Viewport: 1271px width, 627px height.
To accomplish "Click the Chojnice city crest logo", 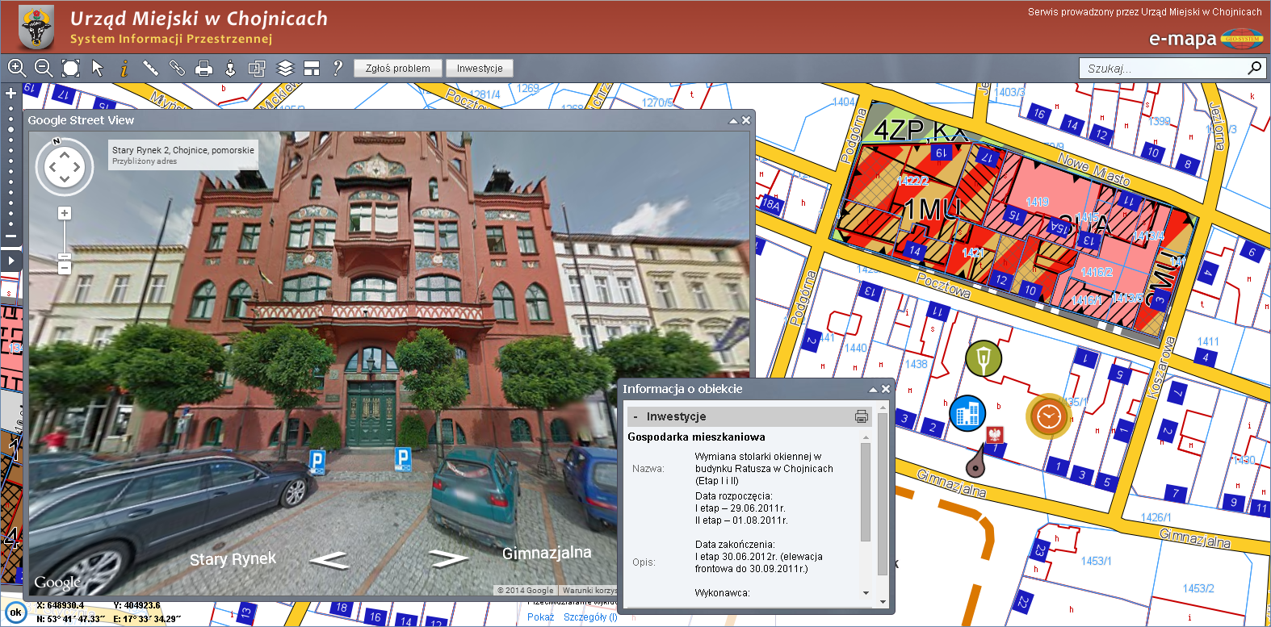I will pos(36,27).
